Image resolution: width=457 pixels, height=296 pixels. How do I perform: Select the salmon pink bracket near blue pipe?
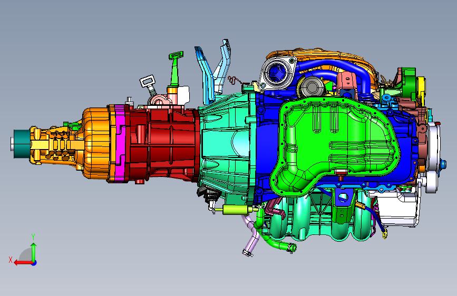coord(347,82)
